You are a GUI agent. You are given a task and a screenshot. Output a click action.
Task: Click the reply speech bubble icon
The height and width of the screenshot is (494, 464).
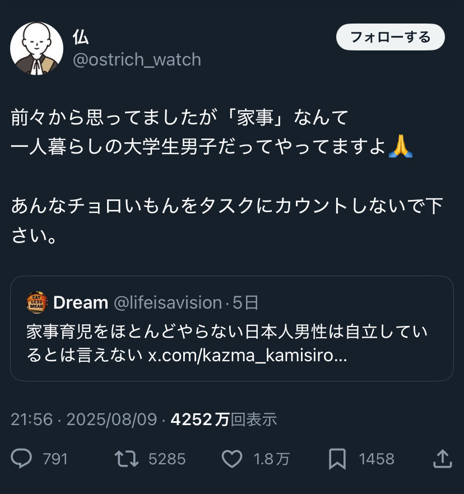pos(21,458)
